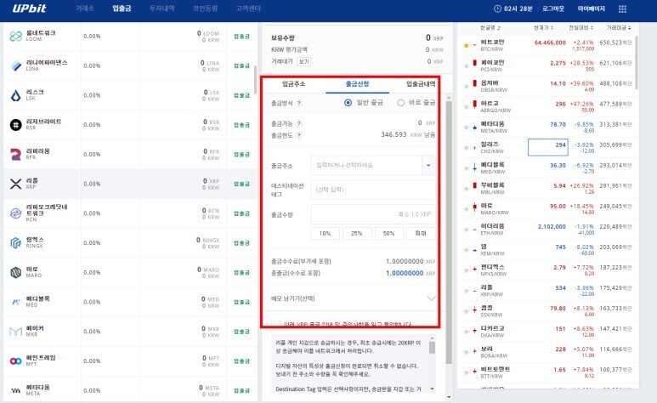Toggle favorite star for 옵저버 OBSR/KRW
The image size is (657, 403).
[466, 87]
